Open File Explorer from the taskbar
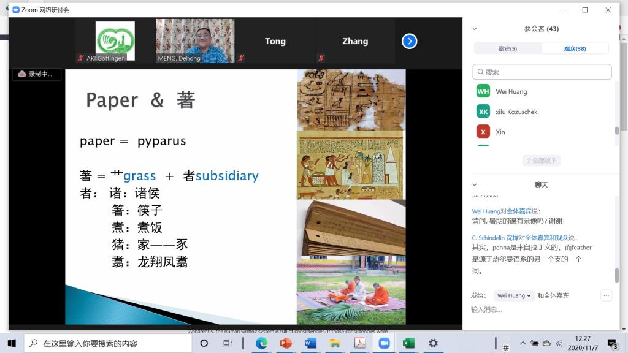 [335, 343]
